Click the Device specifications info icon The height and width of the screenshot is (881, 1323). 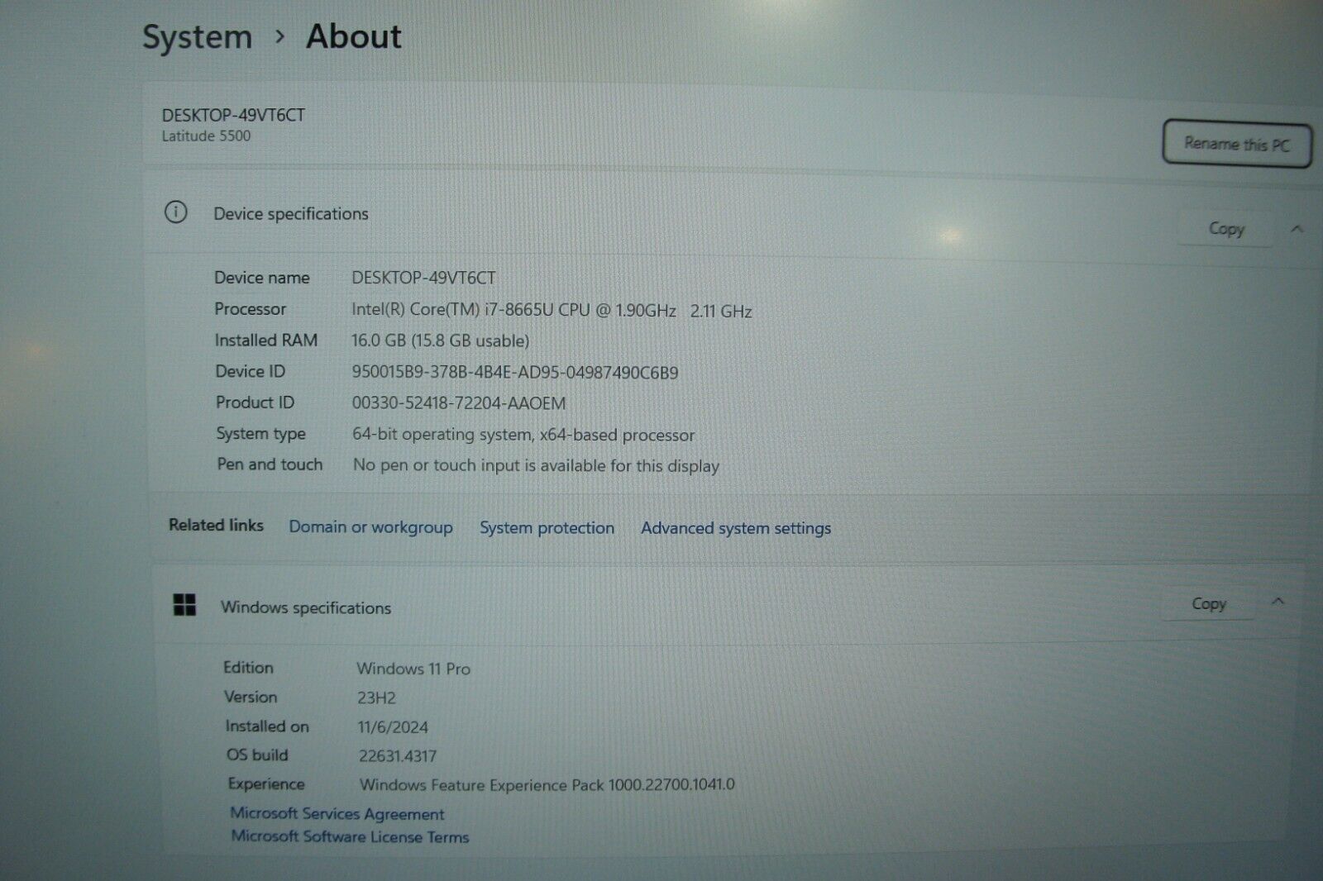pyautogui.click(x=175, y=212)
